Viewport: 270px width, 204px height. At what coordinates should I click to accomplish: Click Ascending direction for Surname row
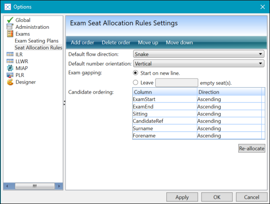tap(229, 128)
